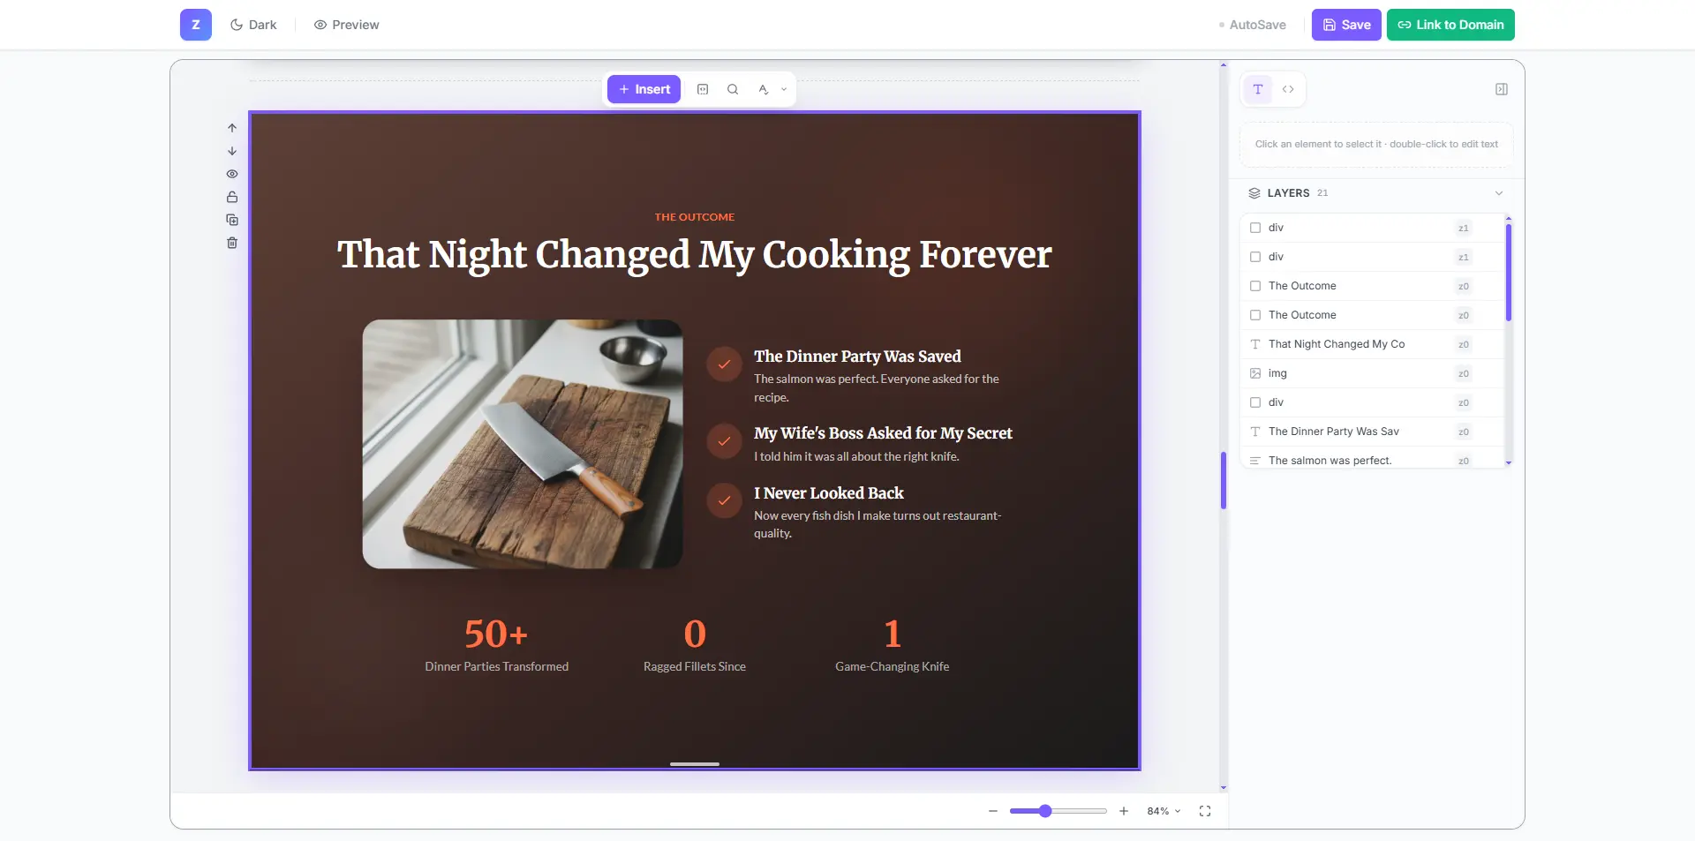The width and height of the screenshot is (1695, 841).
Task: Select the Text mode T icon
Action: pyautogui.click(x=1257, y=89)
